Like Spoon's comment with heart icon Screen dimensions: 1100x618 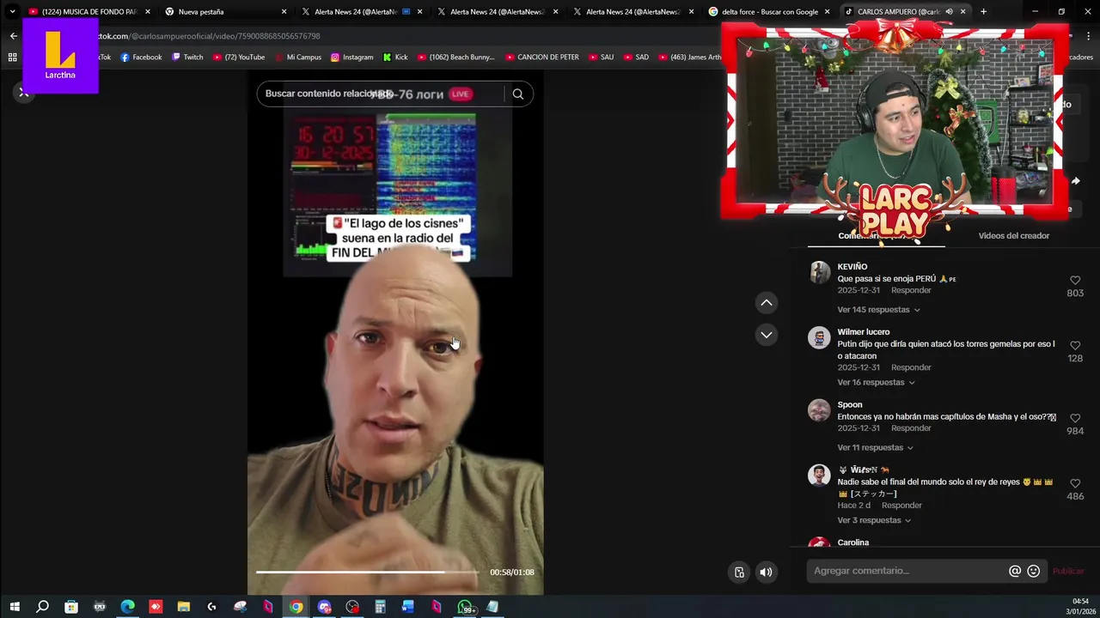[1075, 419]
